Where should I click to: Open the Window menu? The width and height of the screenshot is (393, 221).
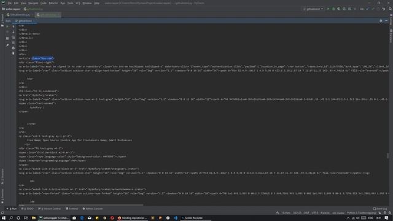point(87,3)
